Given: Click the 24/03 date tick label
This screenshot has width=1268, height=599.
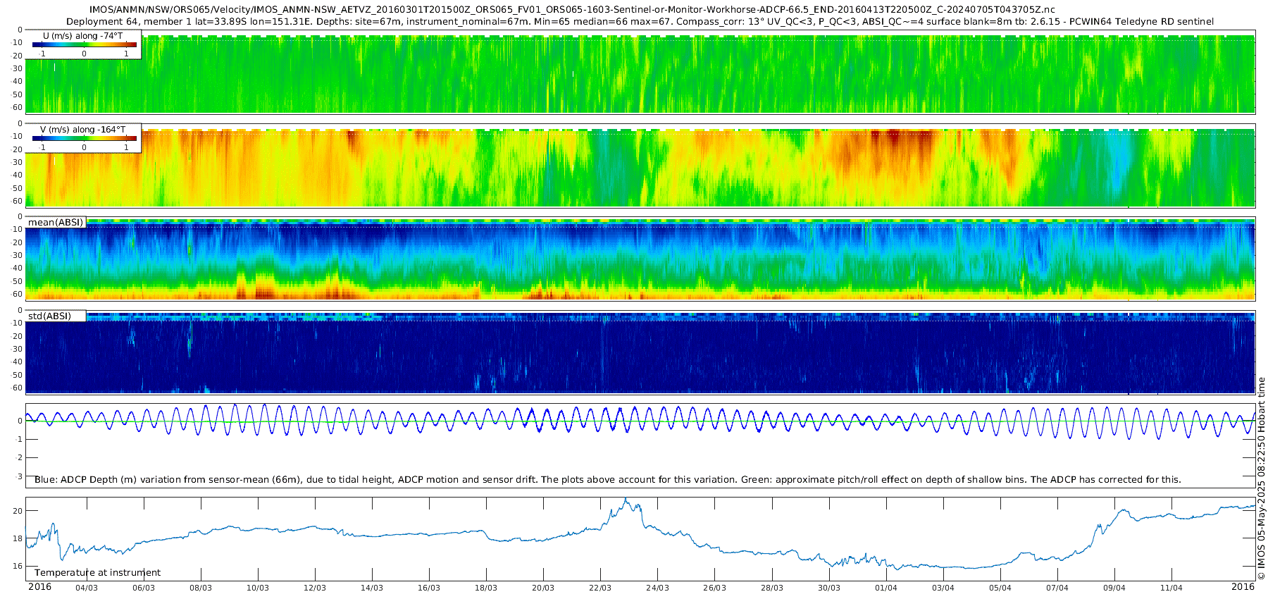Looking at the screenshot, I should click(x=657, y=588).
